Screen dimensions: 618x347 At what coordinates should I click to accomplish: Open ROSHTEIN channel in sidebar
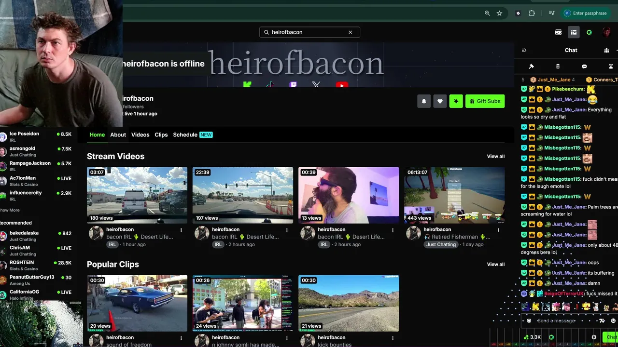point(36,265)
